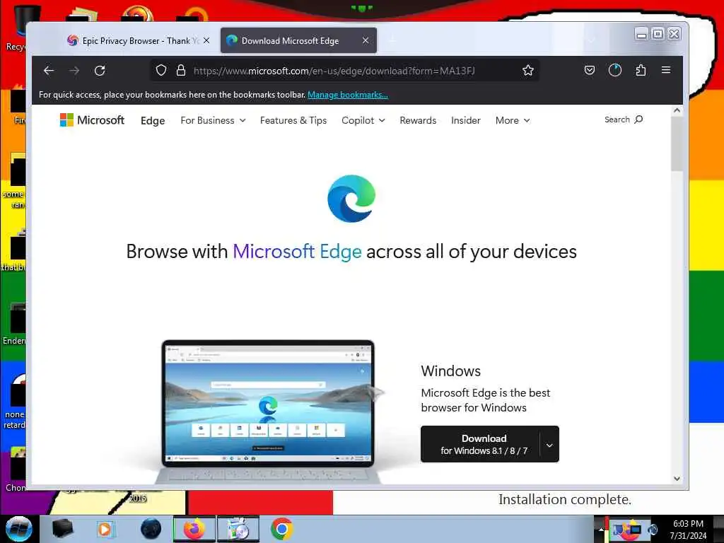The height and width of the screenshot is (543, 724).
Task: Open the black box taskbar icon
Action: pyautogui.click(x=62, y=529)
